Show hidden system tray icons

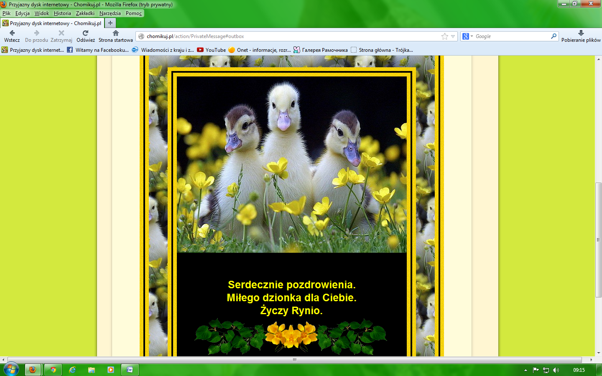tap(525, 370)
